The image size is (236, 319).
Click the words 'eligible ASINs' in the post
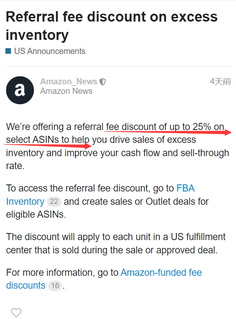36,214
